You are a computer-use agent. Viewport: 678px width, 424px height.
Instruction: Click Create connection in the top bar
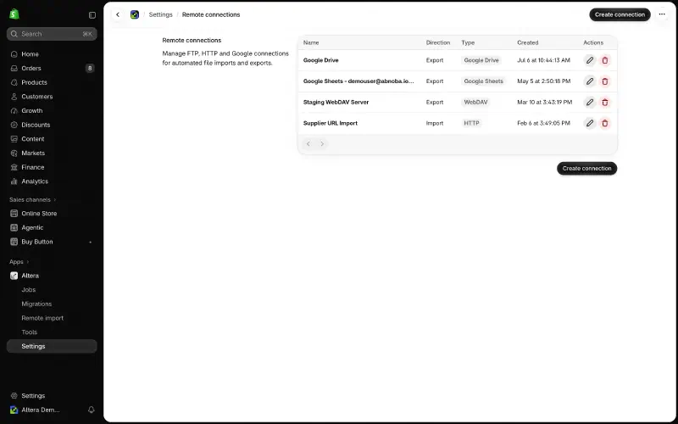(x=620, y=14)
